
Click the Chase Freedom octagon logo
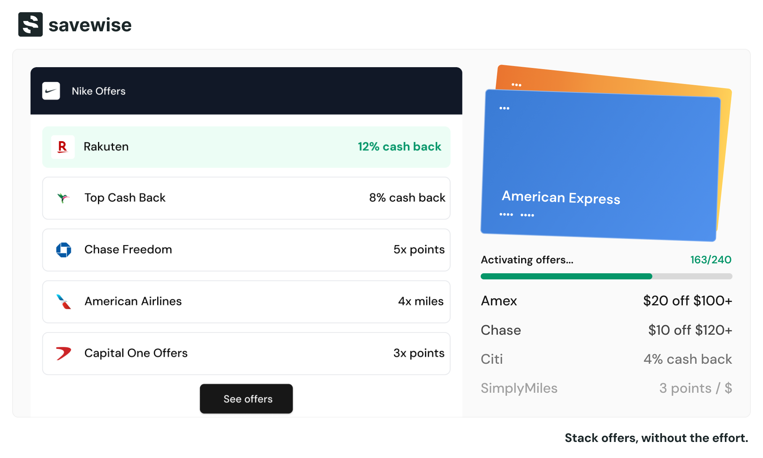click(64, 250)
